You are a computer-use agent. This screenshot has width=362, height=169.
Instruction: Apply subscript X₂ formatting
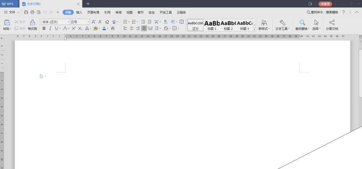pos(80,28)
